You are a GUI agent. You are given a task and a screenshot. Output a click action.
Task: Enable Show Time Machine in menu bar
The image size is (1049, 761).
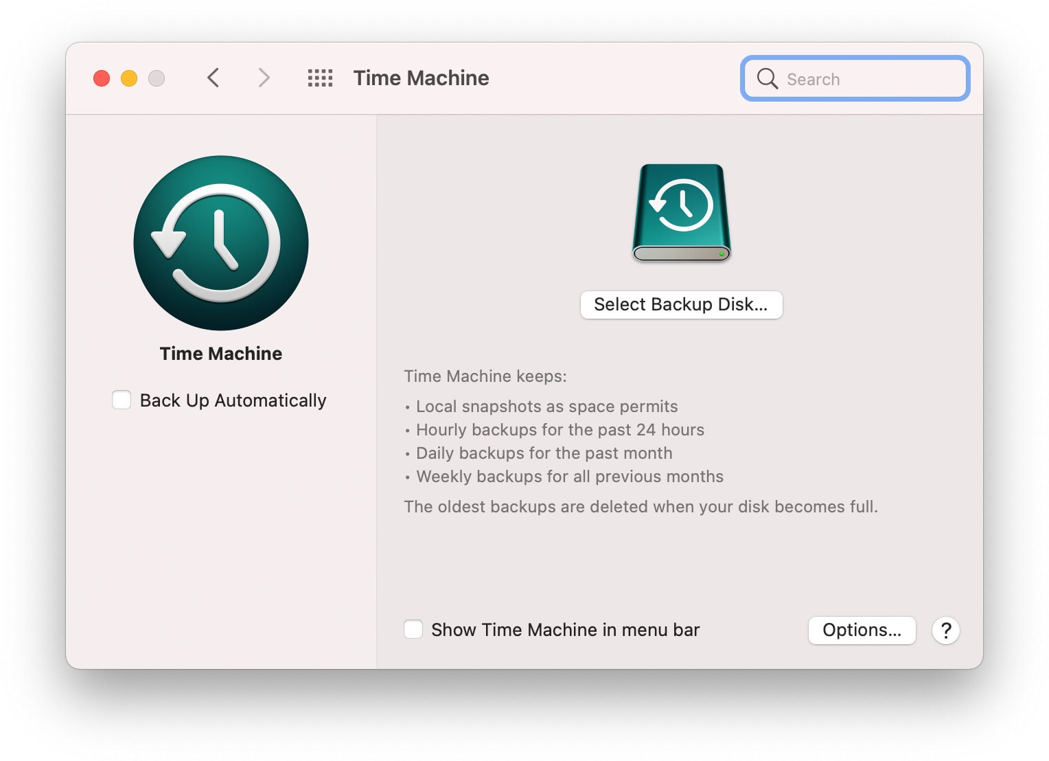(413, 629)
